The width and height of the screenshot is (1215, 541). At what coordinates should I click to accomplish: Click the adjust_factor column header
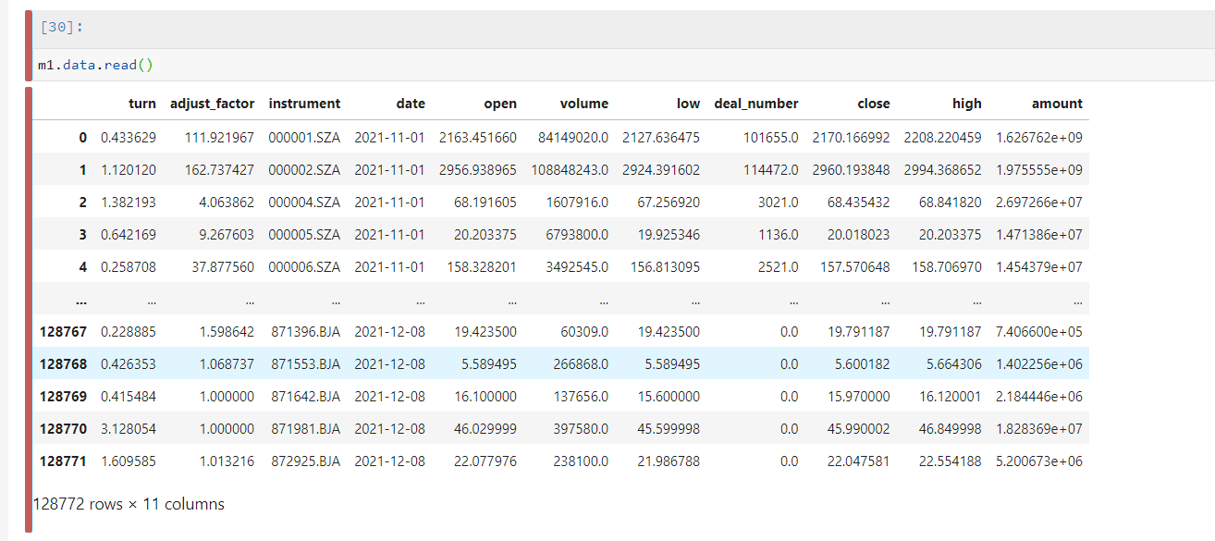tap(212, 104)
